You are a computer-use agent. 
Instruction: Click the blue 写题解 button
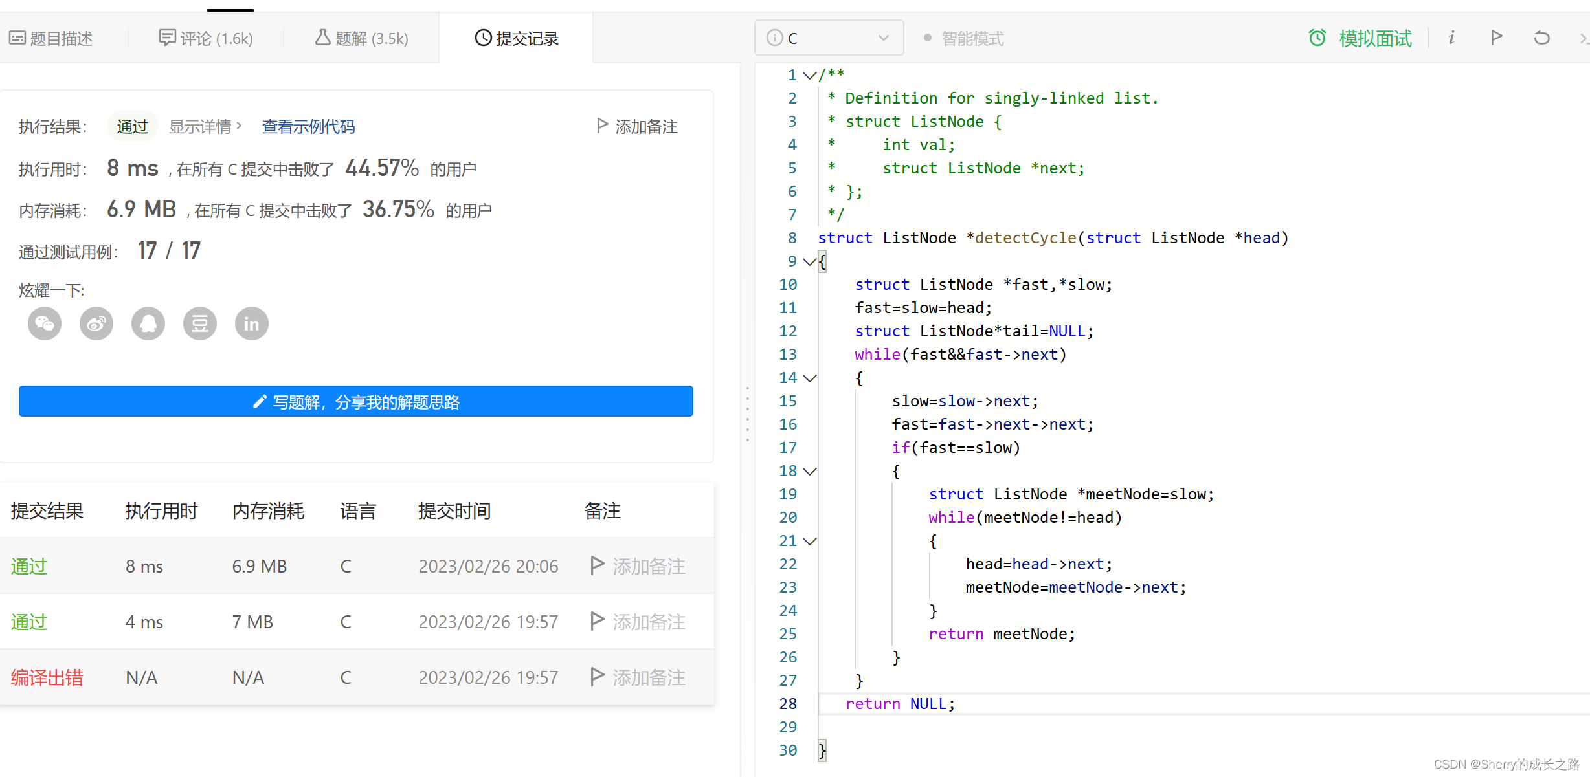click(355, 402)
